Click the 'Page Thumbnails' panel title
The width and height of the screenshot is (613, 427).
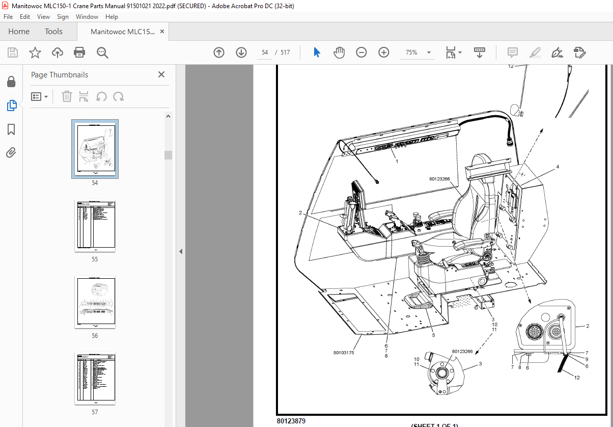point(60,75)
